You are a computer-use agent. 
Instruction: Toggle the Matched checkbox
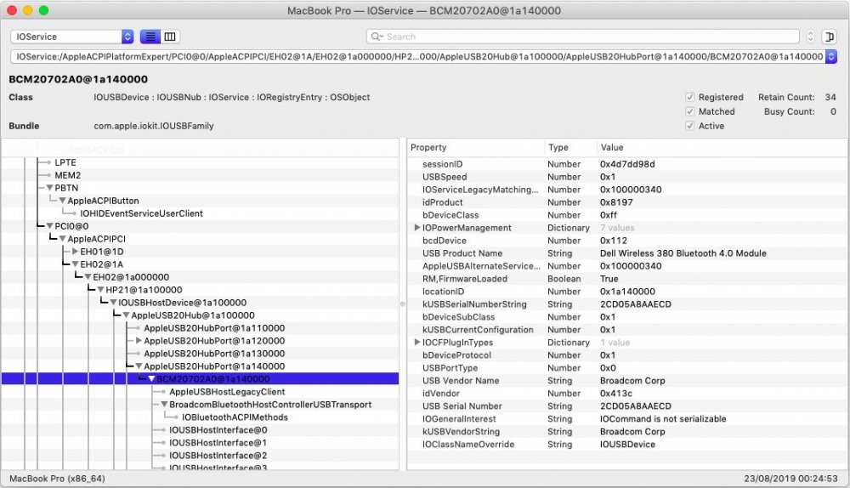pos(690,111)
